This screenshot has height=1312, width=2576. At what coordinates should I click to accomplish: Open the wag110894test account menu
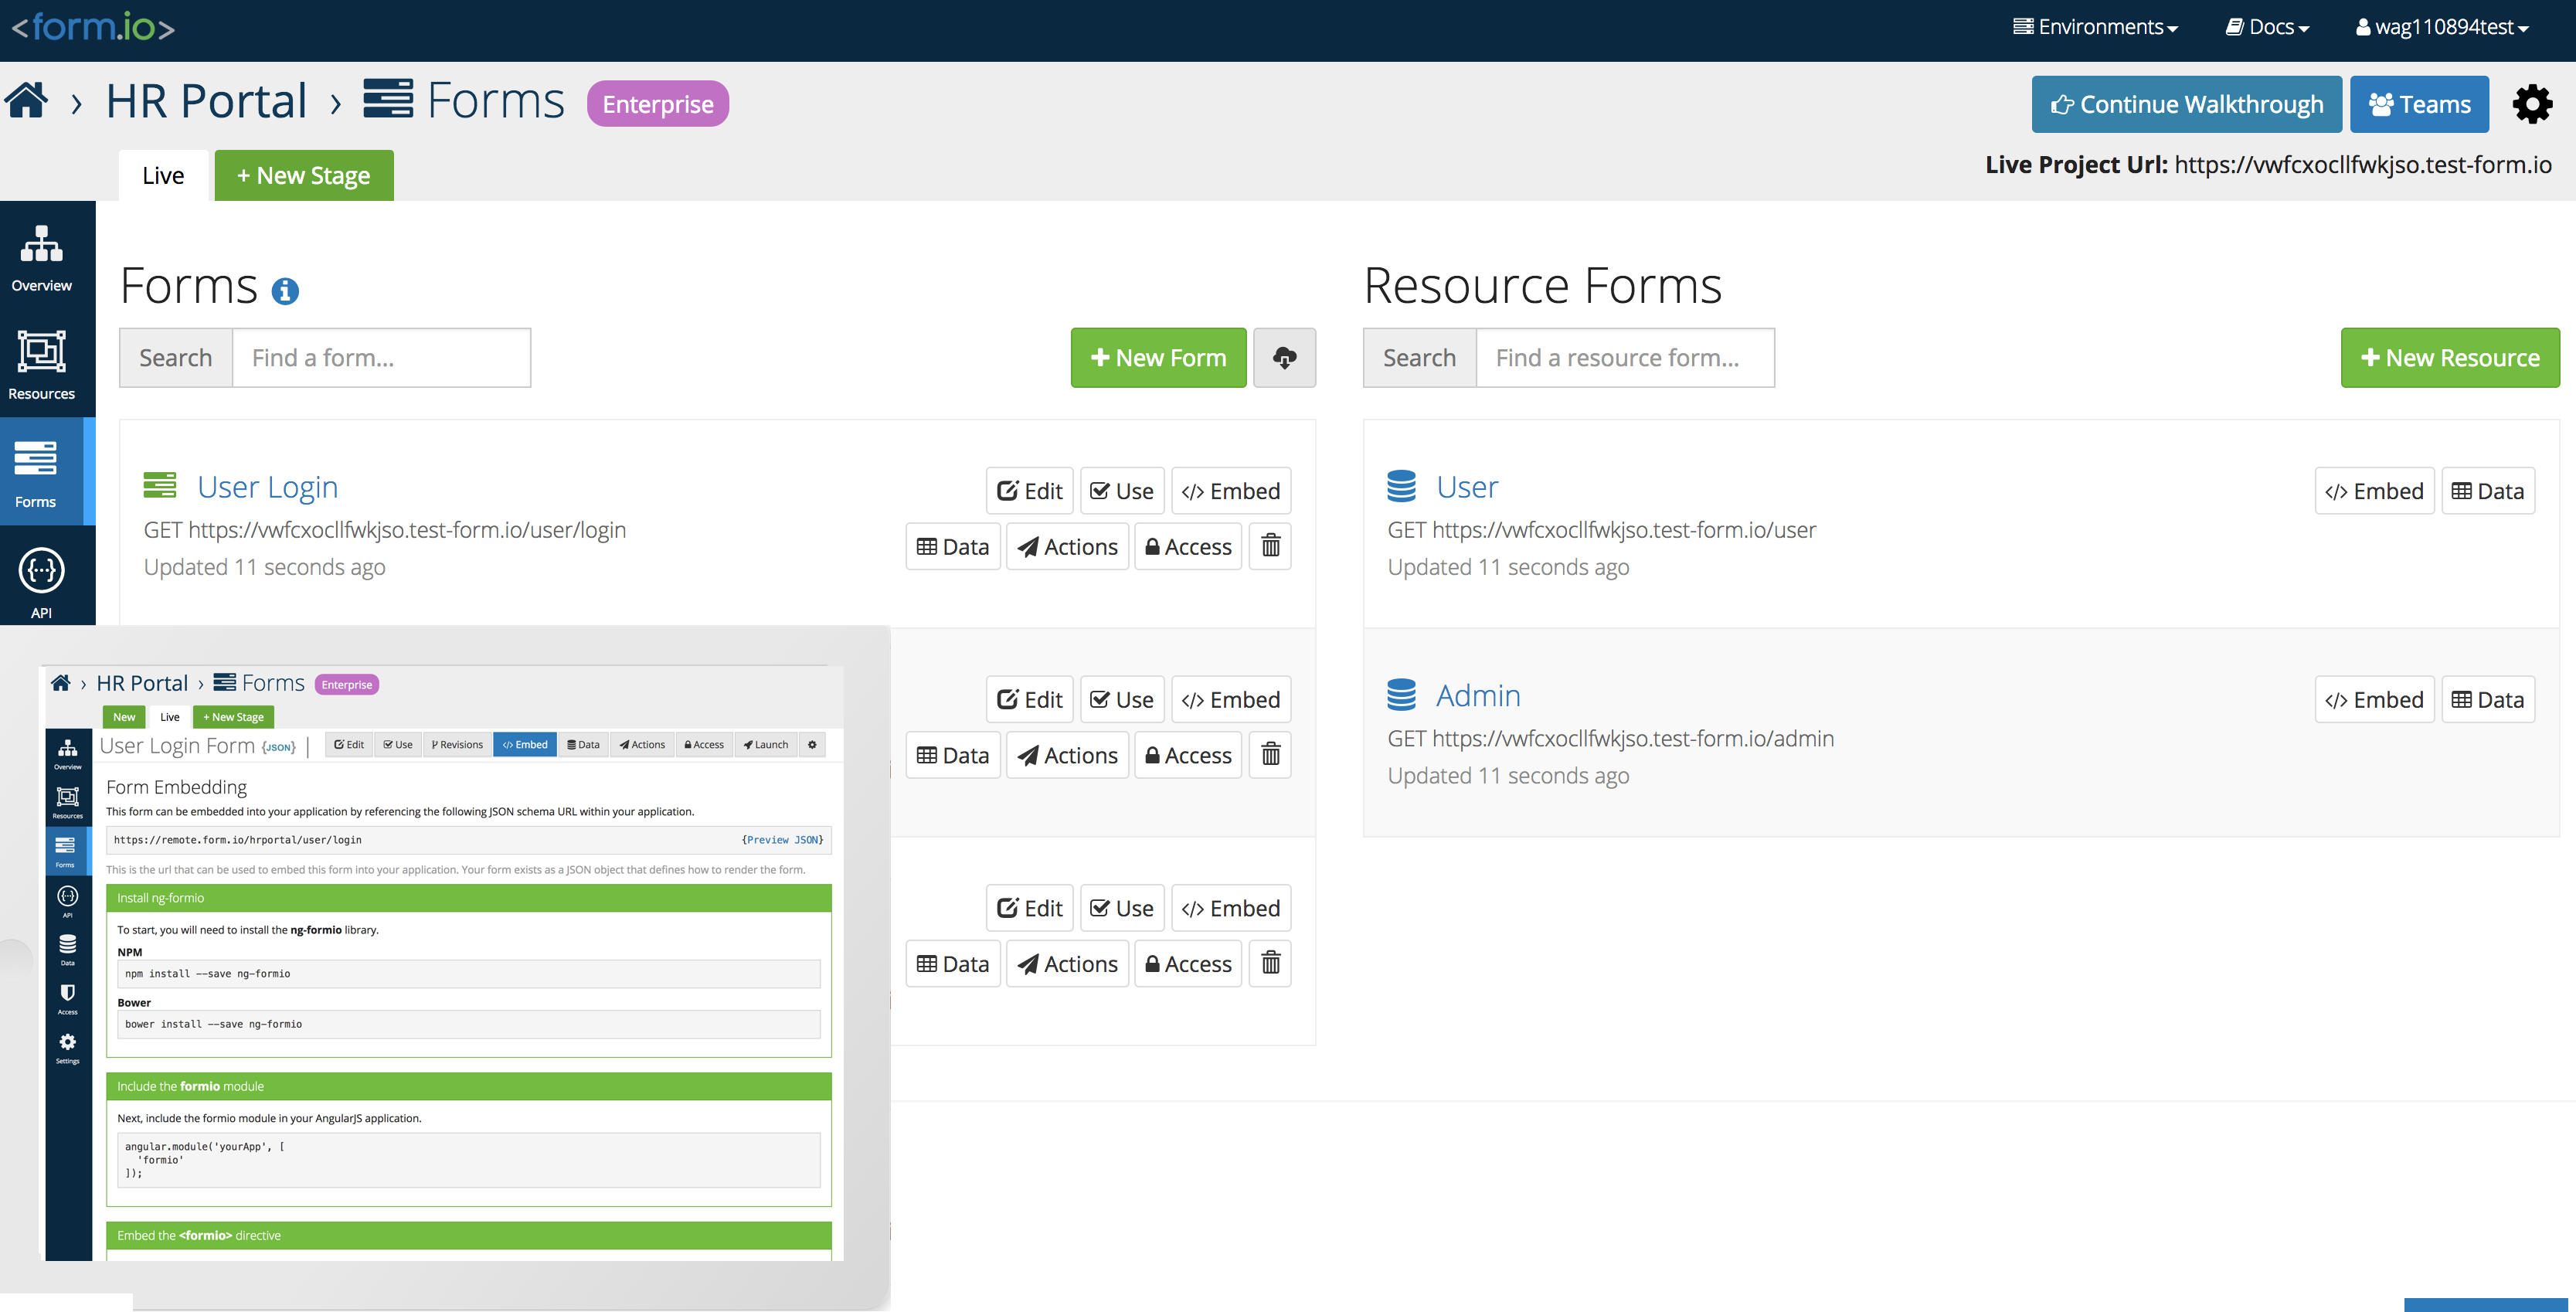coord(2440,26)
